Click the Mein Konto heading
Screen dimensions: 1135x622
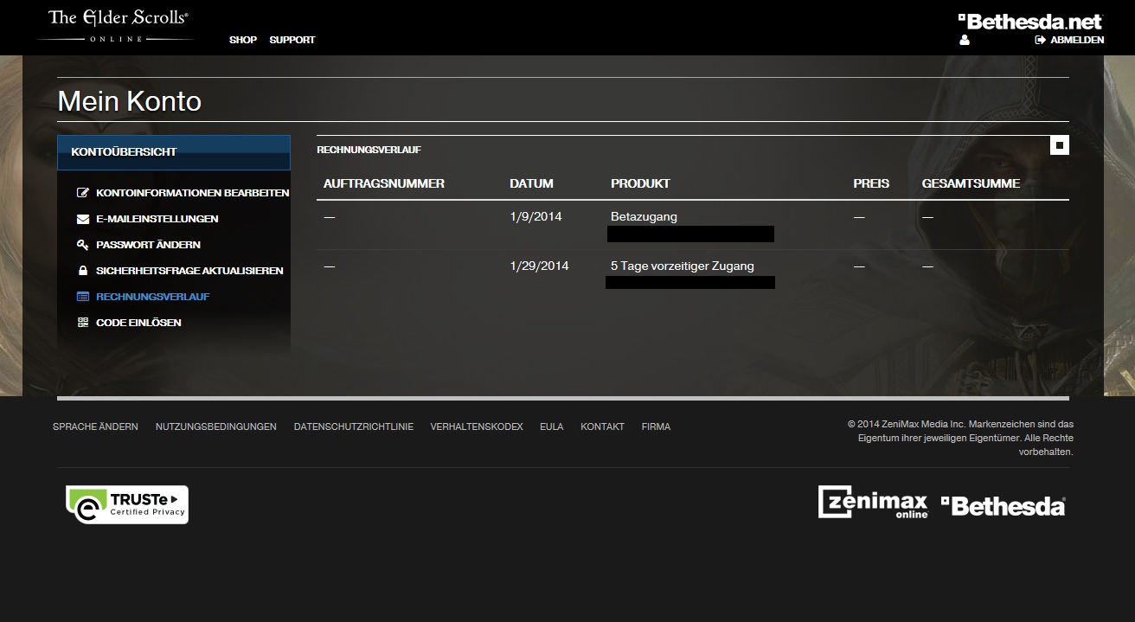click(x=129, y=101)
